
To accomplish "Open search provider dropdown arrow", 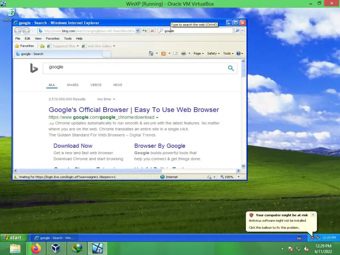I will pos(243,31).
